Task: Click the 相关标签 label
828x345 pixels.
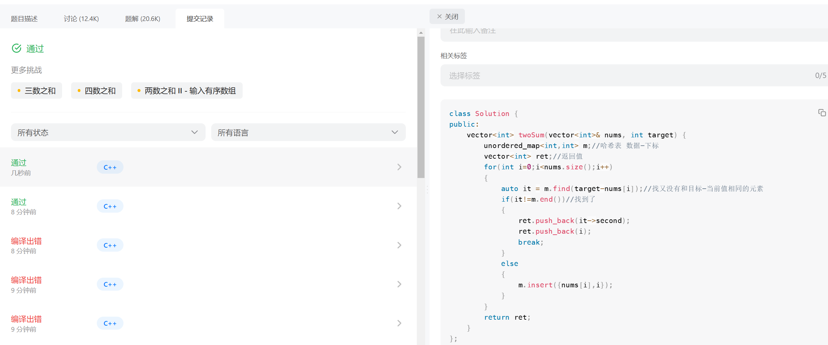Action: click(454, 56)
